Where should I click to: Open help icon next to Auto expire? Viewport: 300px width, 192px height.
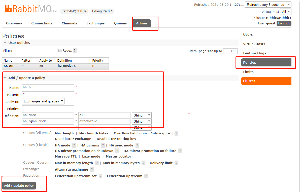point(176,133)
